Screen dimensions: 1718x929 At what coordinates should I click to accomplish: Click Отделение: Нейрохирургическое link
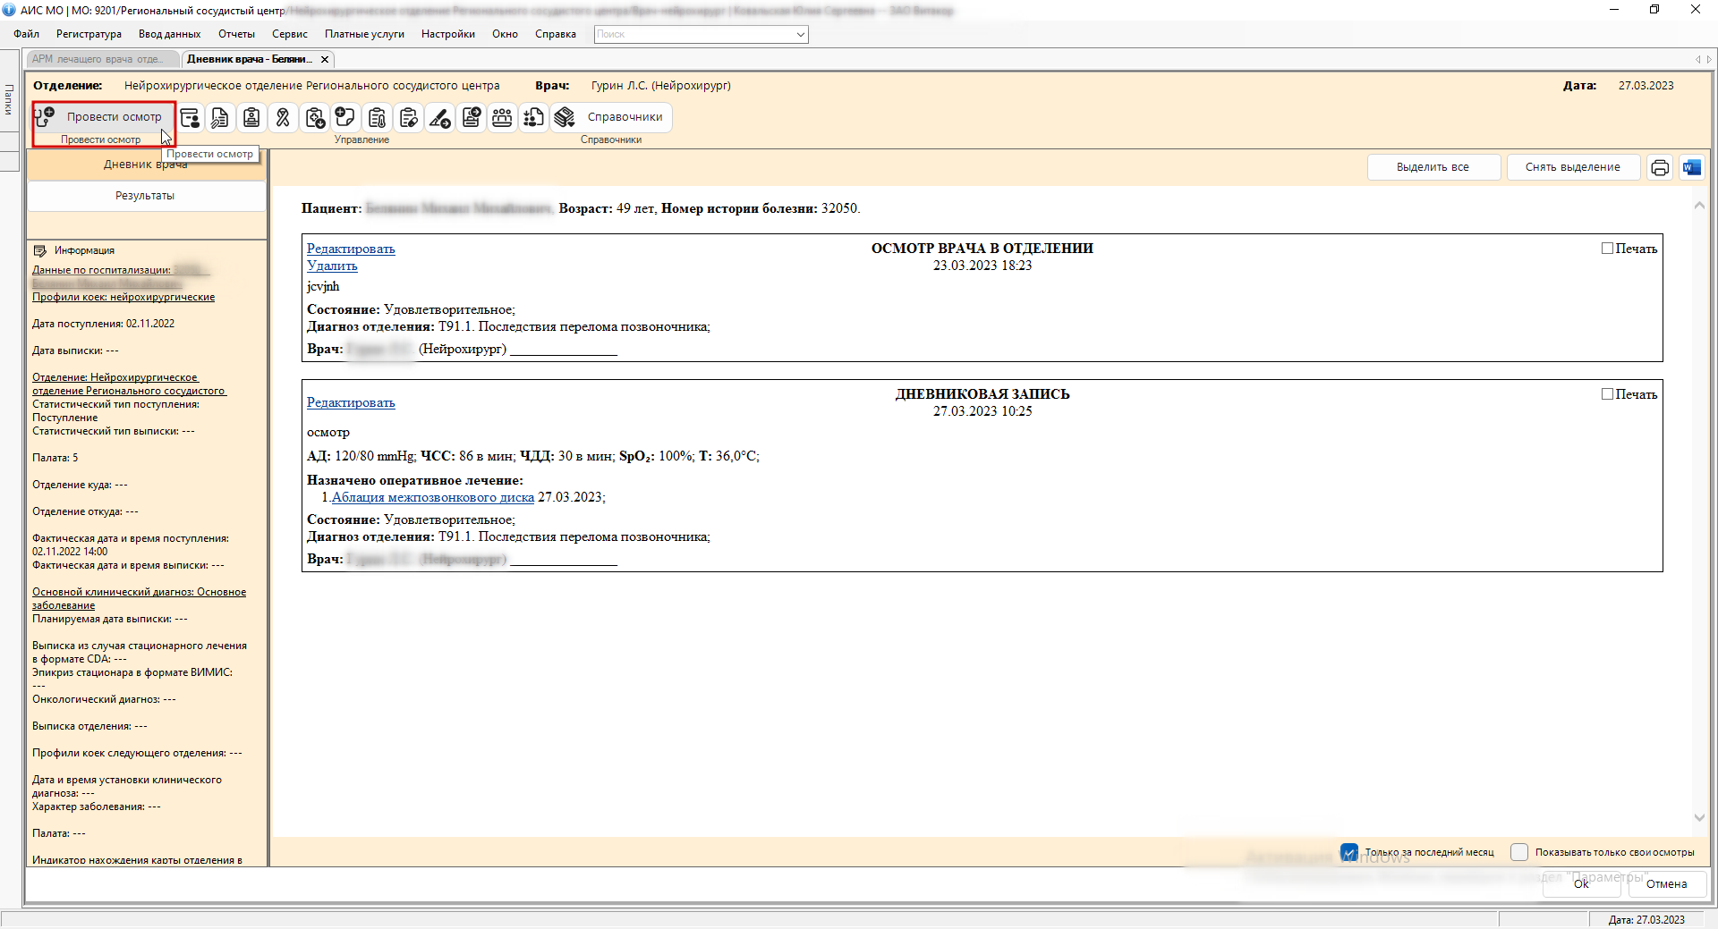click(x=129, y=384)
